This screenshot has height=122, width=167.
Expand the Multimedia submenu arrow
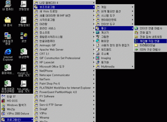pos(132,66)
